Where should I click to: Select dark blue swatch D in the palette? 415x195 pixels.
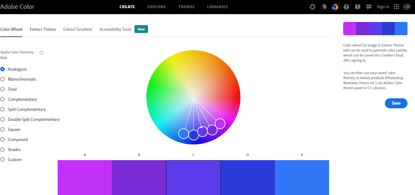pos(248,177)
